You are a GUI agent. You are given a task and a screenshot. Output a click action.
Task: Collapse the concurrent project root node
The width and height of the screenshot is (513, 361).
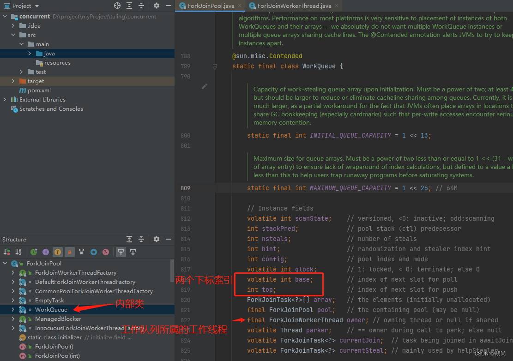(x=5, y=16)
